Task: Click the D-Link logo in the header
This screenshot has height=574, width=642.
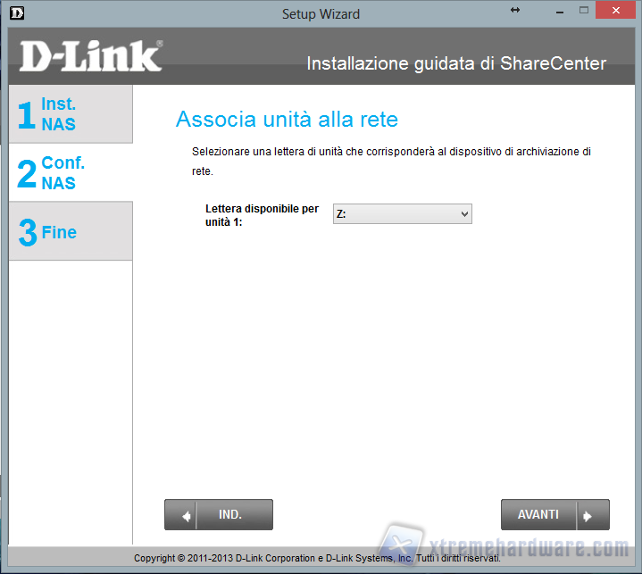Action: [x=90, y=57]
